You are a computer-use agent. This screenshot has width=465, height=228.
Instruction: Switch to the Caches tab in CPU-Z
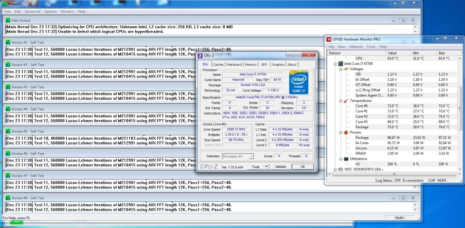(x=218, y=64)
